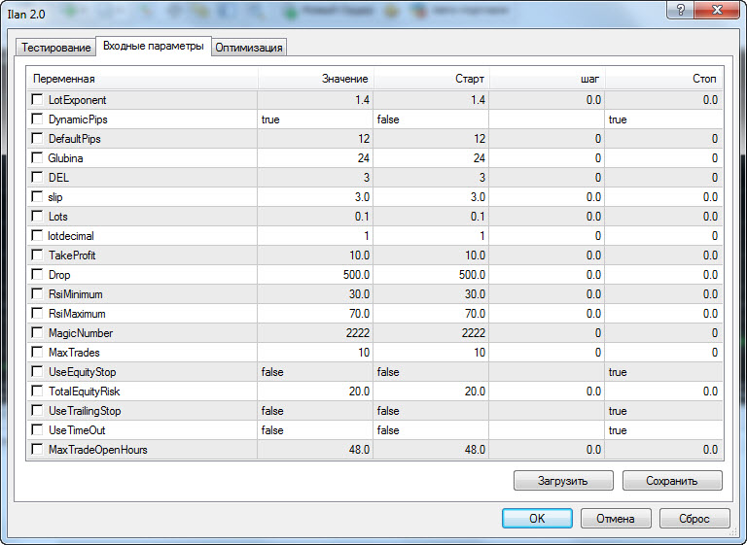This screenshot has width=747, height=545.
Task: Confirm with the OK button
Action: [x=537, y=519]
